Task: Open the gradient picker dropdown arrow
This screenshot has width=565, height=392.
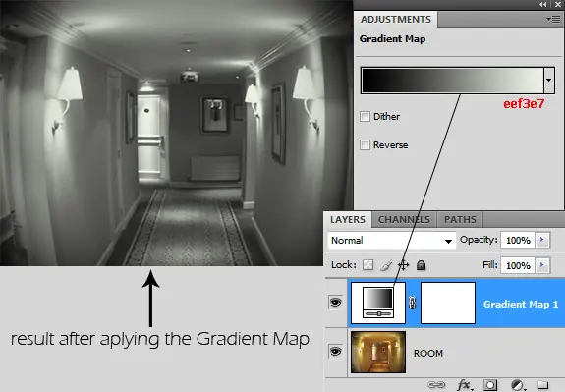Action: 548,80
